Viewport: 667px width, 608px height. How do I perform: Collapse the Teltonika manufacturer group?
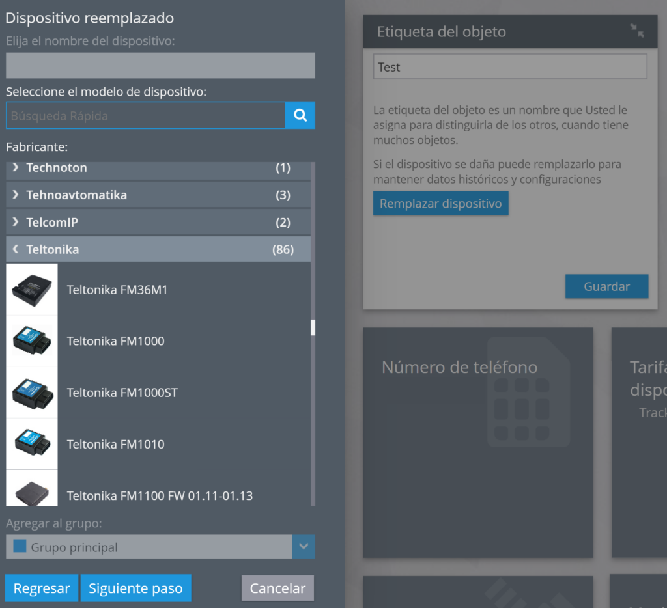158,249
